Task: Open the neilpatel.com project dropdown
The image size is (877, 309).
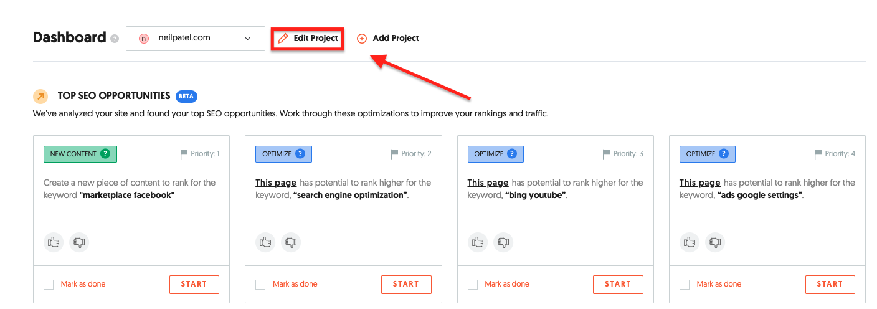Action: [196, 39]
